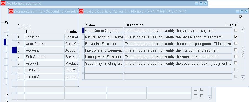Select record indicator beside Cost Center Segment

83,30
